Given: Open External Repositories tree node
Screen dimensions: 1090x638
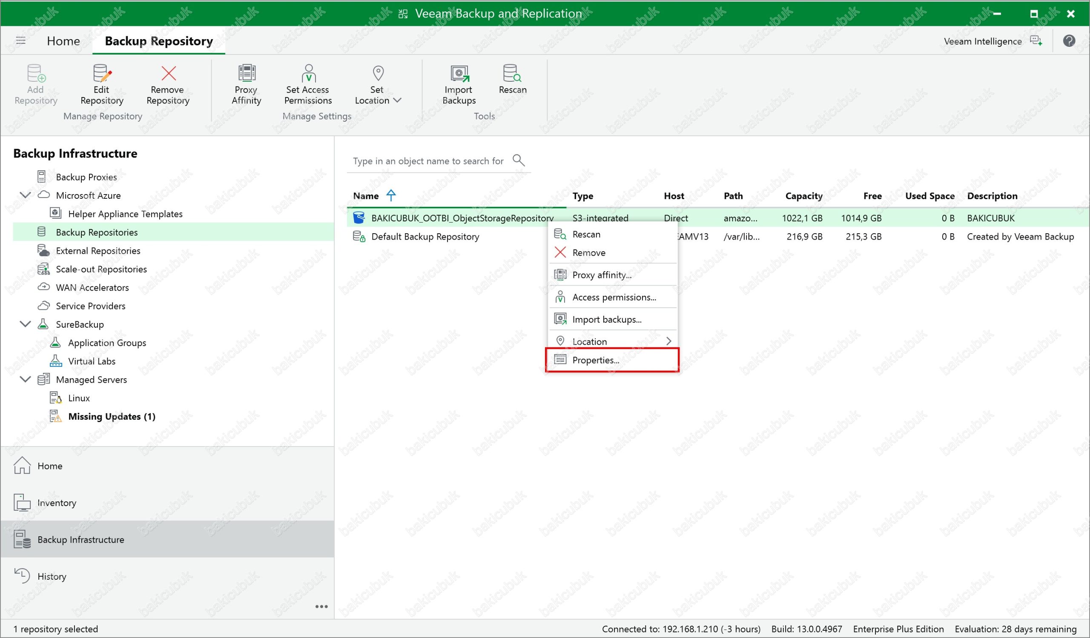Looking at the screenshot, I should pos(98,251).
